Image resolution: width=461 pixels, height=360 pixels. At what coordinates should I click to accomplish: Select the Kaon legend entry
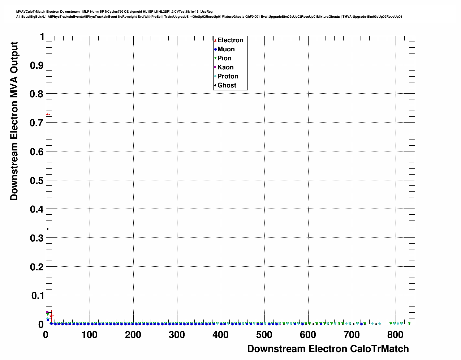(224, 67)
